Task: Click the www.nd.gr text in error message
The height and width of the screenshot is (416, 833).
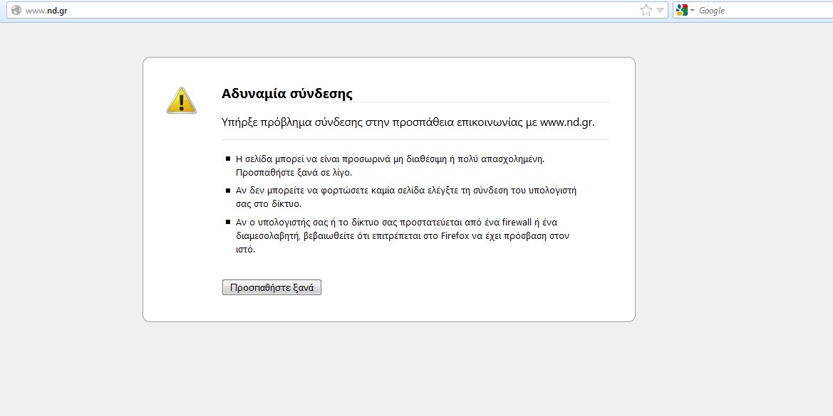Action: [566, 122]
